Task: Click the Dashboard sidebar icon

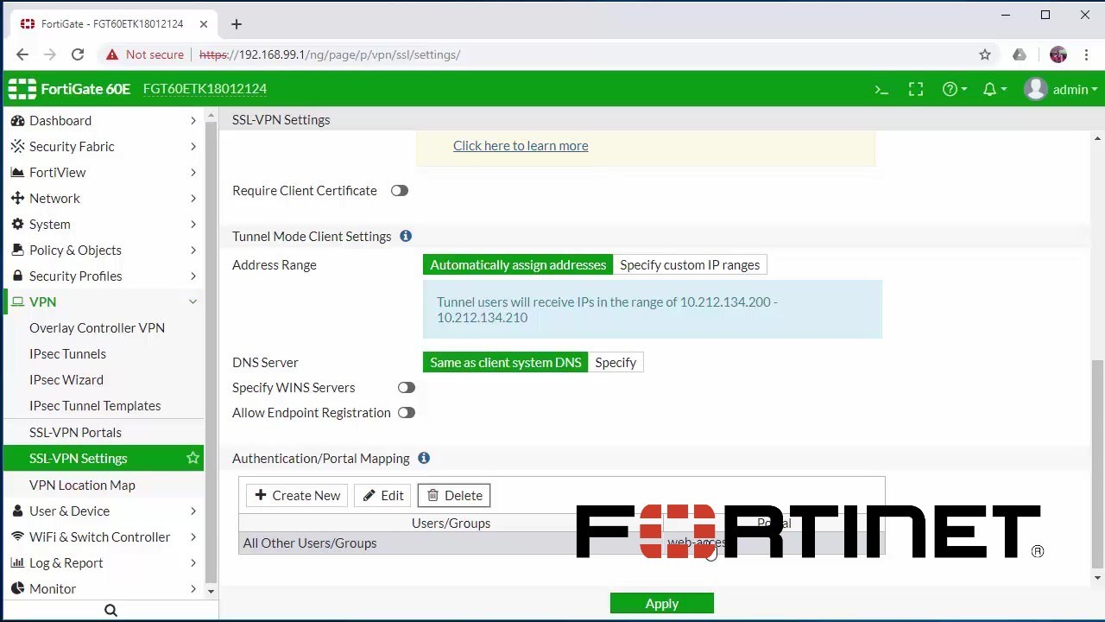Action: click(17, 121)
